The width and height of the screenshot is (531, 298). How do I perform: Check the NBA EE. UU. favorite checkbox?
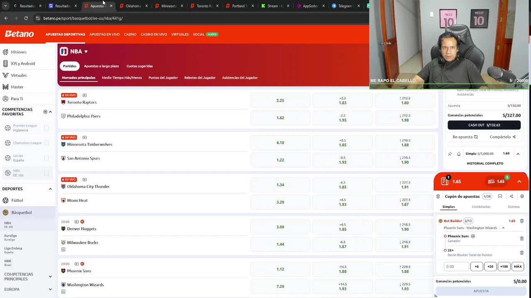(46, 173)
